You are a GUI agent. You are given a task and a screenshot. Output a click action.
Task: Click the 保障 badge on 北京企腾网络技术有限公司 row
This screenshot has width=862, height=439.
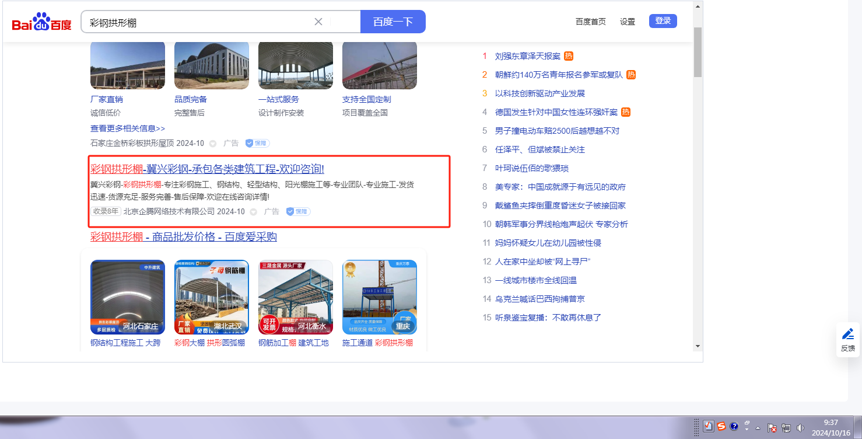(298, 211)
